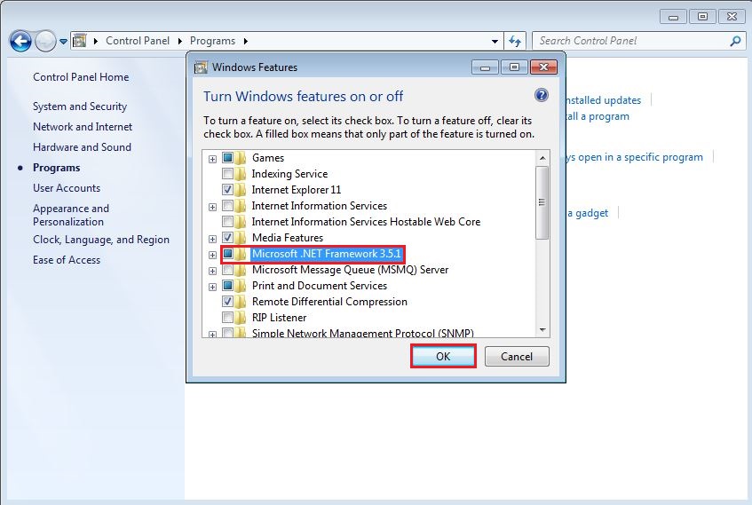
Task: Select the RIP Listener row text
Action: [x=279, y=318]
